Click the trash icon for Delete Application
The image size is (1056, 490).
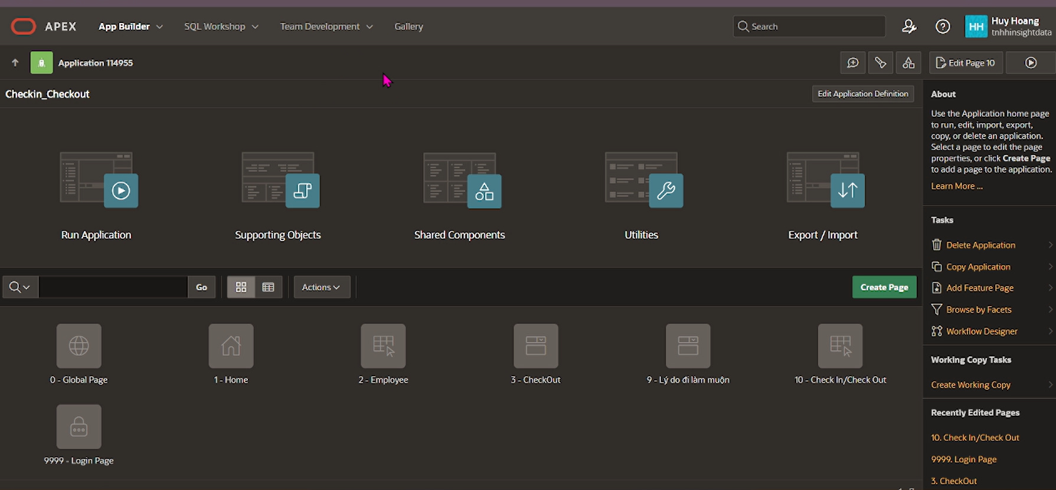tap(937, 245)
